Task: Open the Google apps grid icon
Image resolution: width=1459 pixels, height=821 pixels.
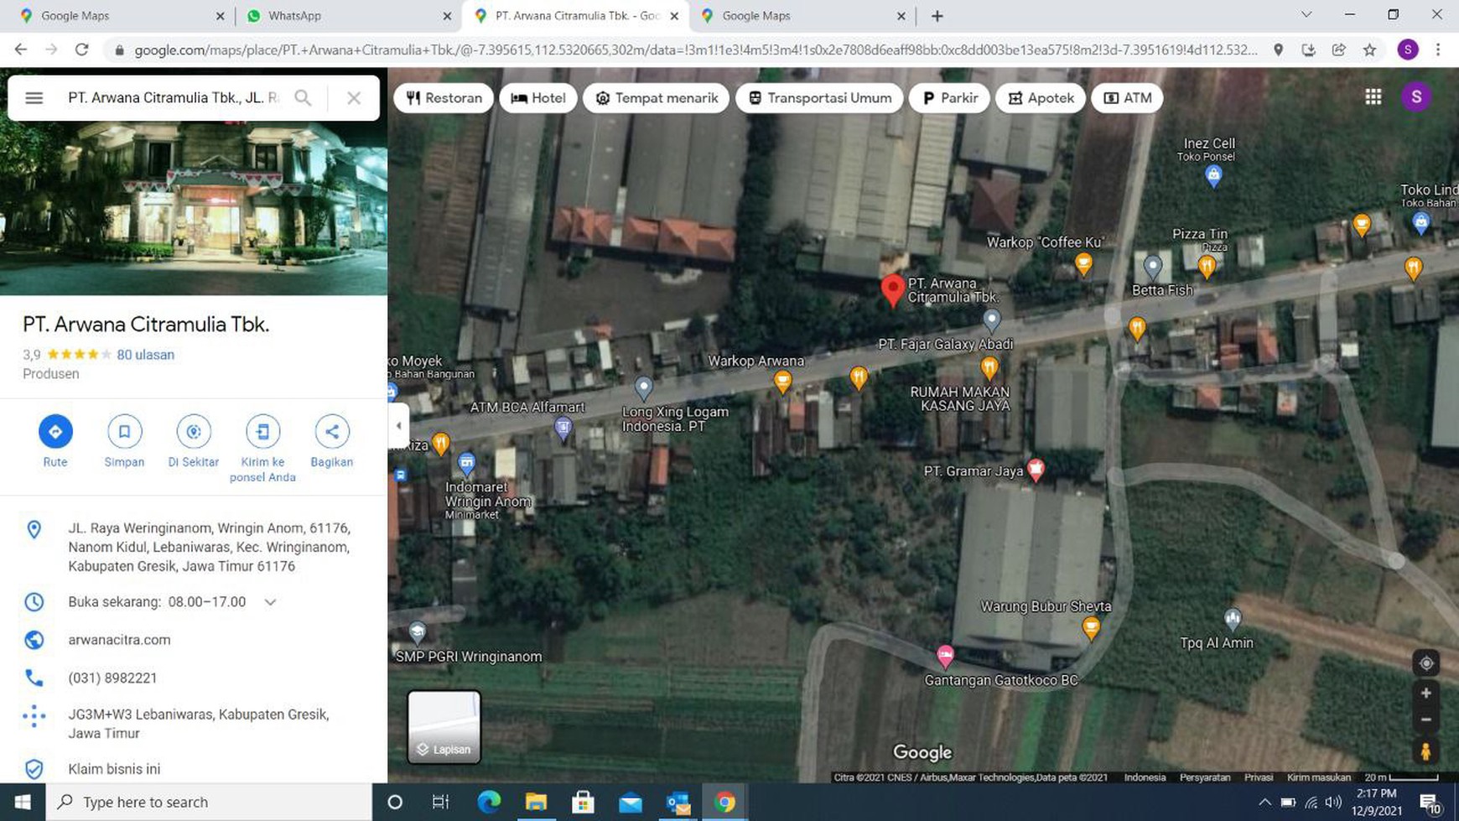Action: (1373, 97)
